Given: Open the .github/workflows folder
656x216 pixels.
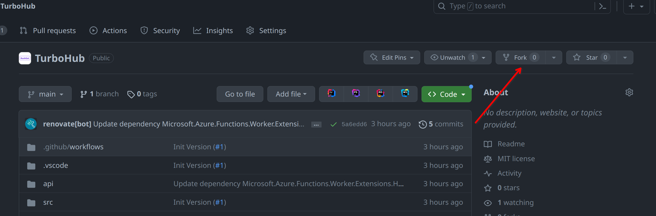Looking at the screenshot, I should point(73,147).
